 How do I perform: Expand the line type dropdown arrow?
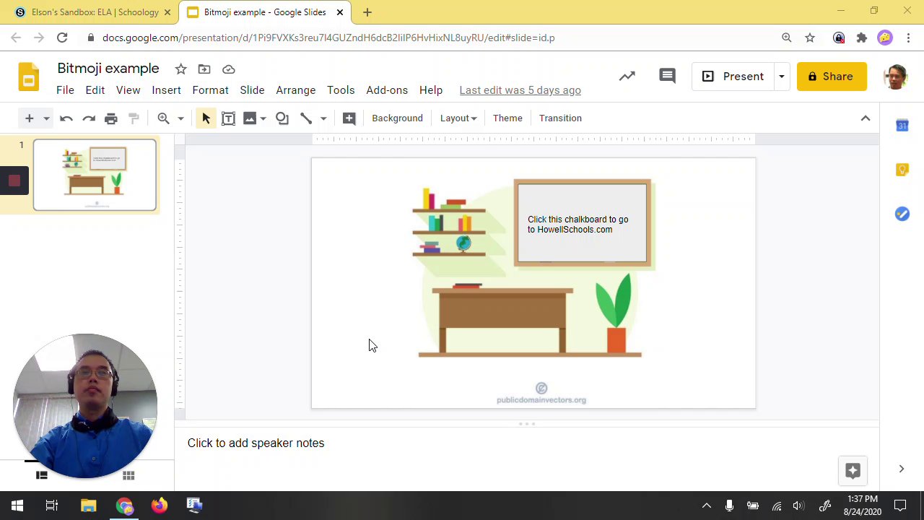(323, 118)
